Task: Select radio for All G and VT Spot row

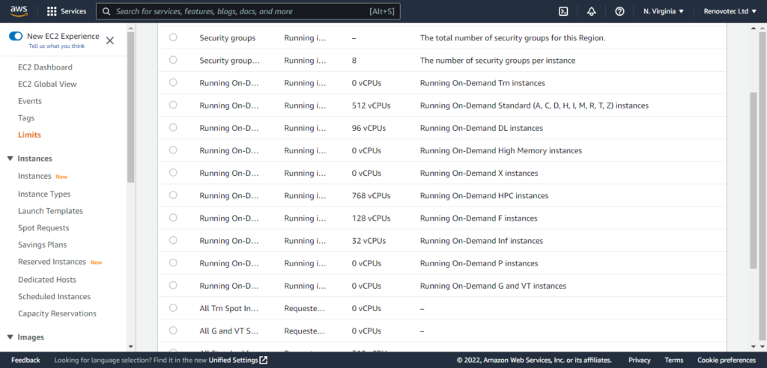Action: (x=173, y=330)
